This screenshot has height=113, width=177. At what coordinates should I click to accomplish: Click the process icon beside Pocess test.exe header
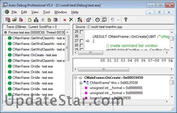(x=5, y=32)
